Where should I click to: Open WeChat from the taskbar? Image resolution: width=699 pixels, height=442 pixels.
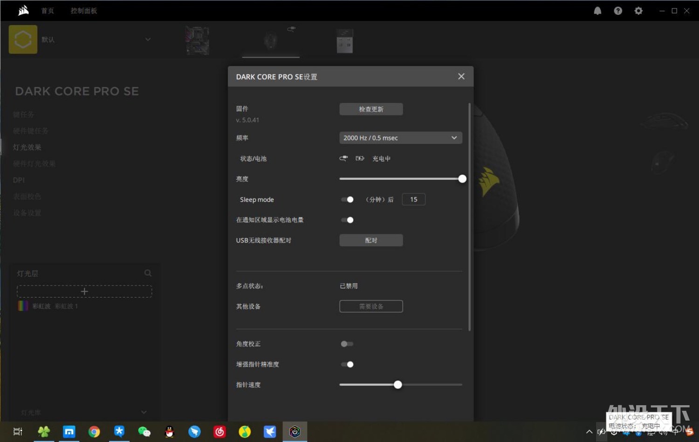(144, 432)
